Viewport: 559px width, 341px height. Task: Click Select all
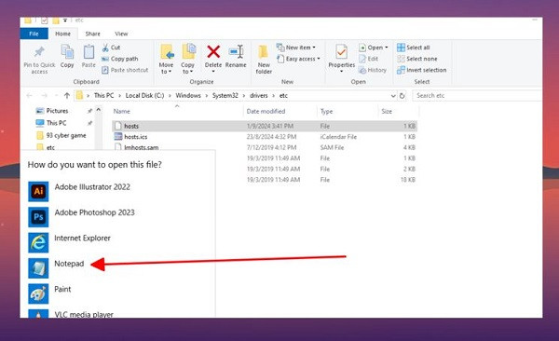click(414, 48)
